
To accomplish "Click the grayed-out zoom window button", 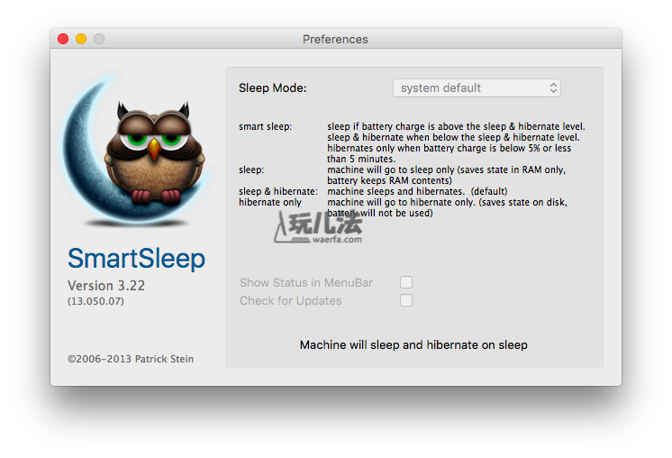I will (99, 39).
